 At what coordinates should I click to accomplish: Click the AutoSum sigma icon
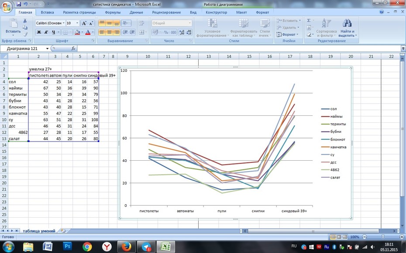pyautogui.click(x=309, y=20)
